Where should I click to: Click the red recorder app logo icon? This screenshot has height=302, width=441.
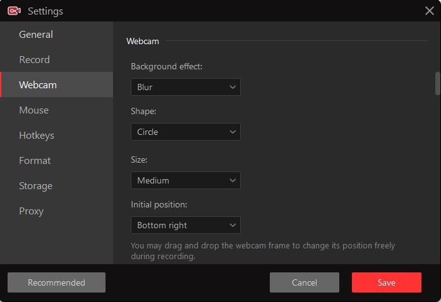tap(14, 11)
